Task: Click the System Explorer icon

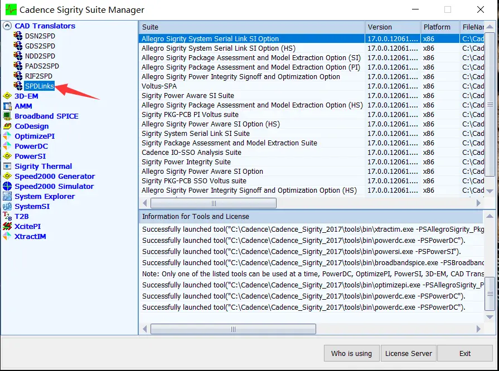Action: (x=7, y=196)
